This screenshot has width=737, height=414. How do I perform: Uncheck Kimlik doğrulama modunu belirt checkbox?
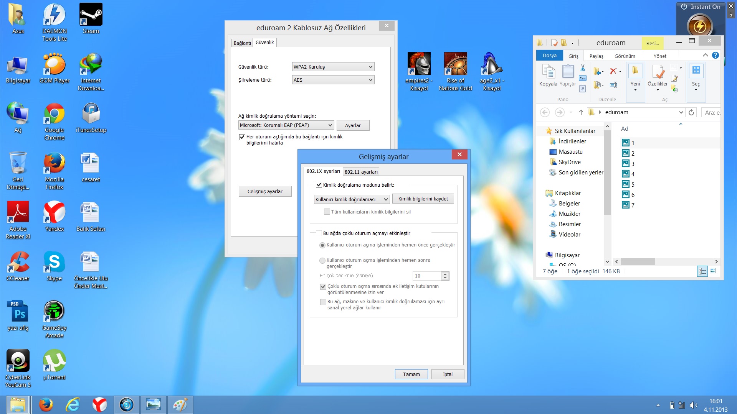pyautogui.click(x=319, y=185)
